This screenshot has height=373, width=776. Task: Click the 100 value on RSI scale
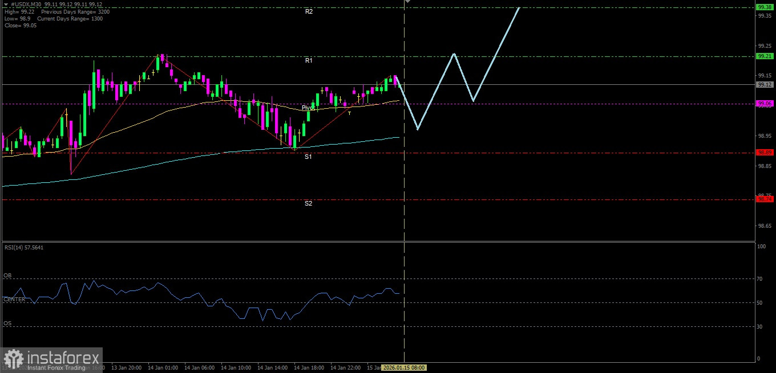pyautogui.click(x=761, y=247)
